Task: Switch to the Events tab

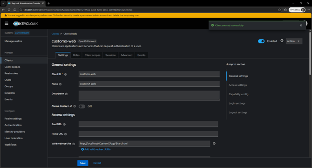Action: pyautogui.click(x=142, y=55)
